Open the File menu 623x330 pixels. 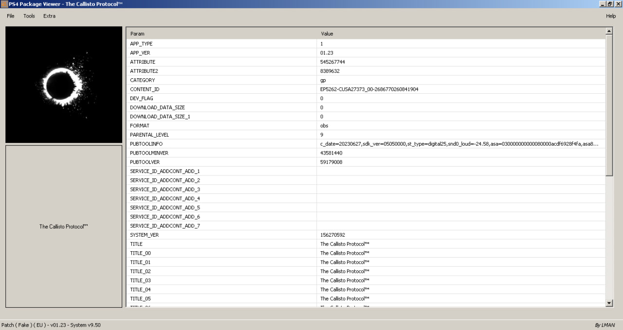coord(11,16)
